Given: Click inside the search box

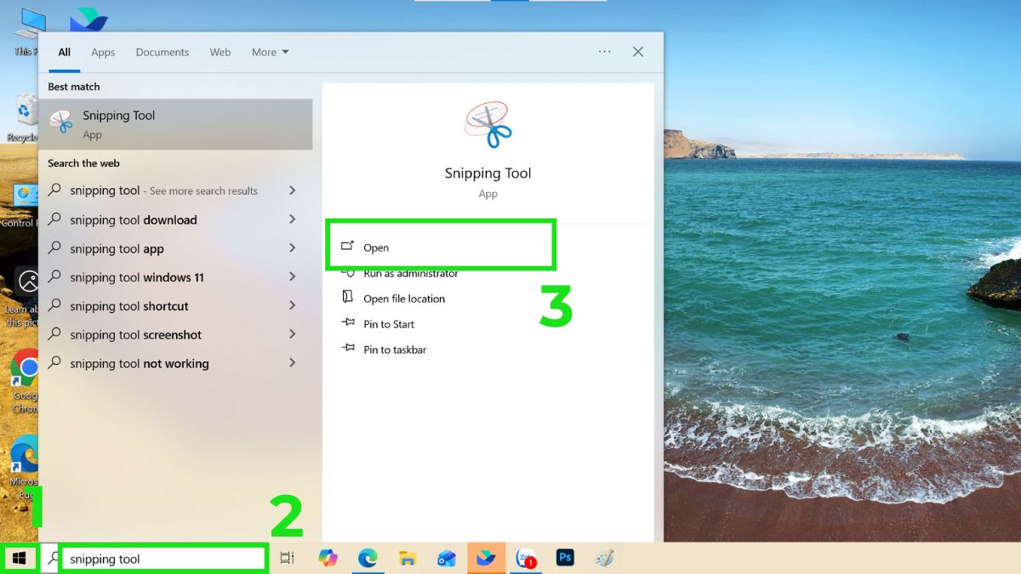Looking at the screenshot, I should (x=162, y=559).
